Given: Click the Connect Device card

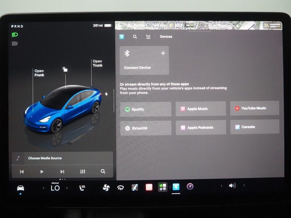Looking at the screenshot, I should pos(144,60).
